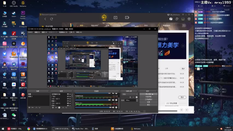Open 文件(F) menu in OBS
The height and width of the screenshot is (131, 233).
coord(30,32)
